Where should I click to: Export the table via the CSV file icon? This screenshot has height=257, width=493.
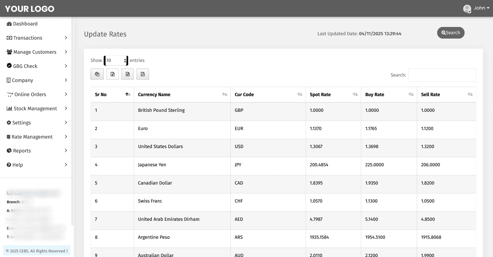[x=127, y=74]
